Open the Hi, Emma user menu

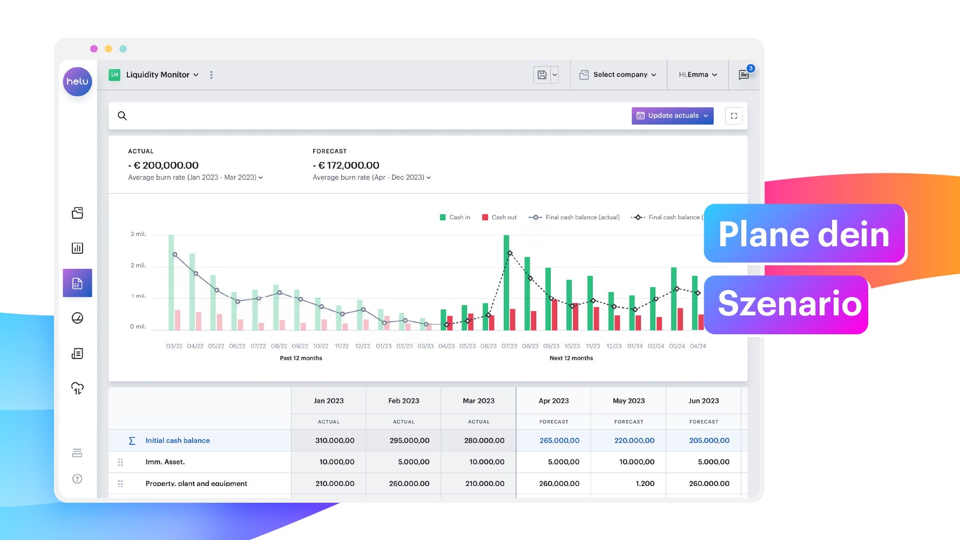[698, 75]
